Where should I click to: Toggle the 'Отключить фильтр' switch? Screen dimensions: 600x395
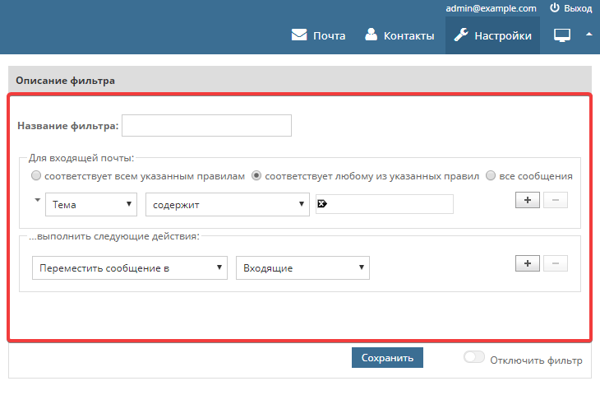(x=474, y=358)
